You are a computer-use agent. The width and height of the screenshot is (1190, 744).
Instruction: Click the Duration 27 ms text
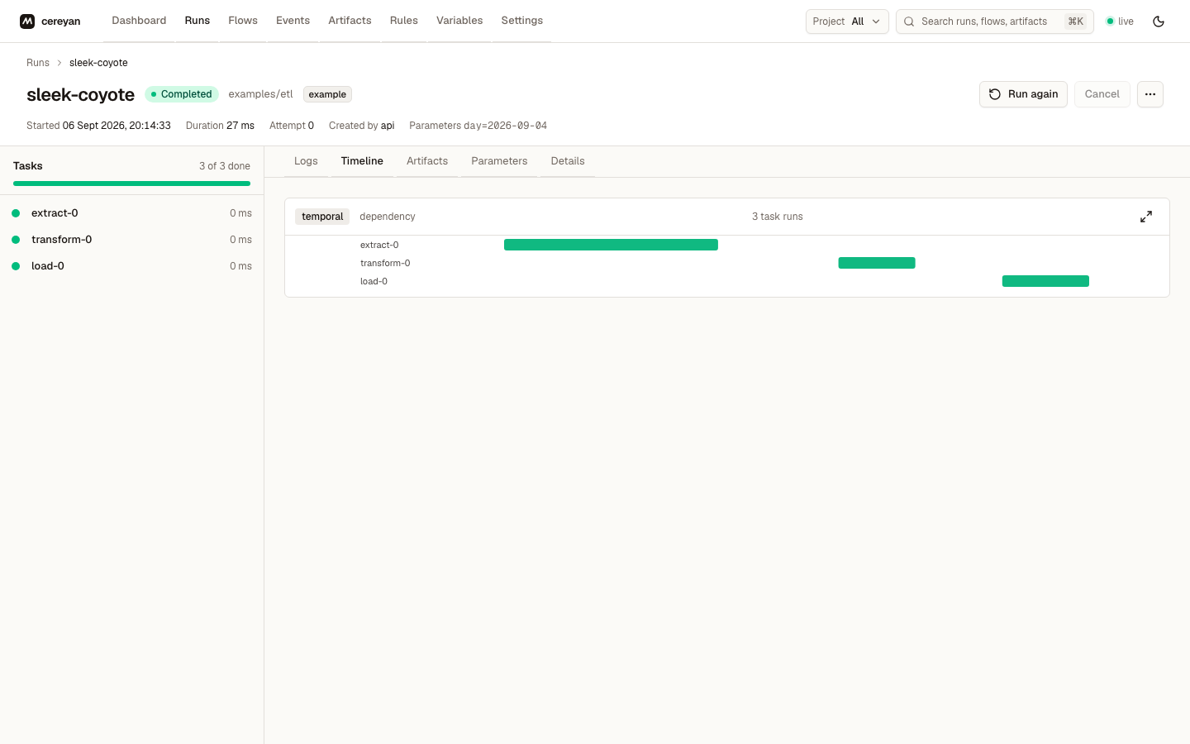(220, 126)
